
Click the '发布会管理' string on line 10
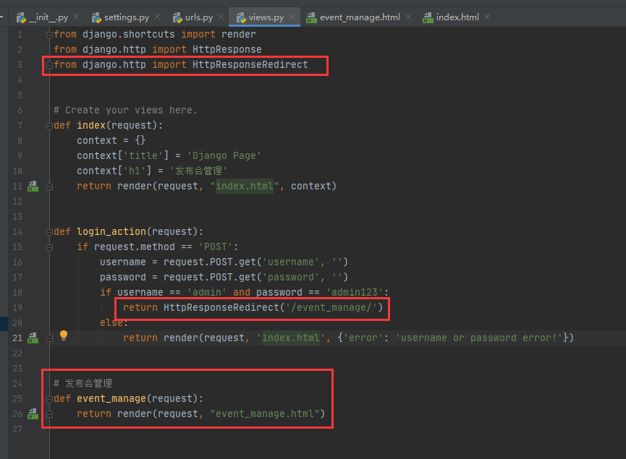198,171
